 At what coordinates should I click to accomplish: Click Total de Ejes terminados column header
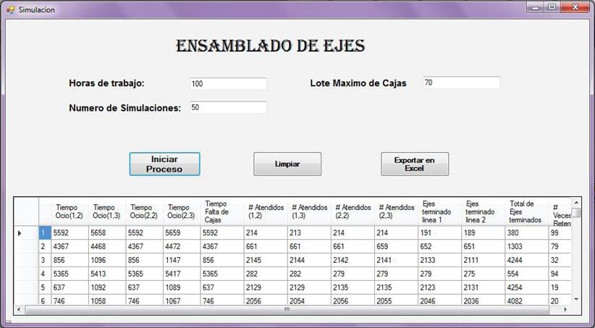tap(526, 211)
